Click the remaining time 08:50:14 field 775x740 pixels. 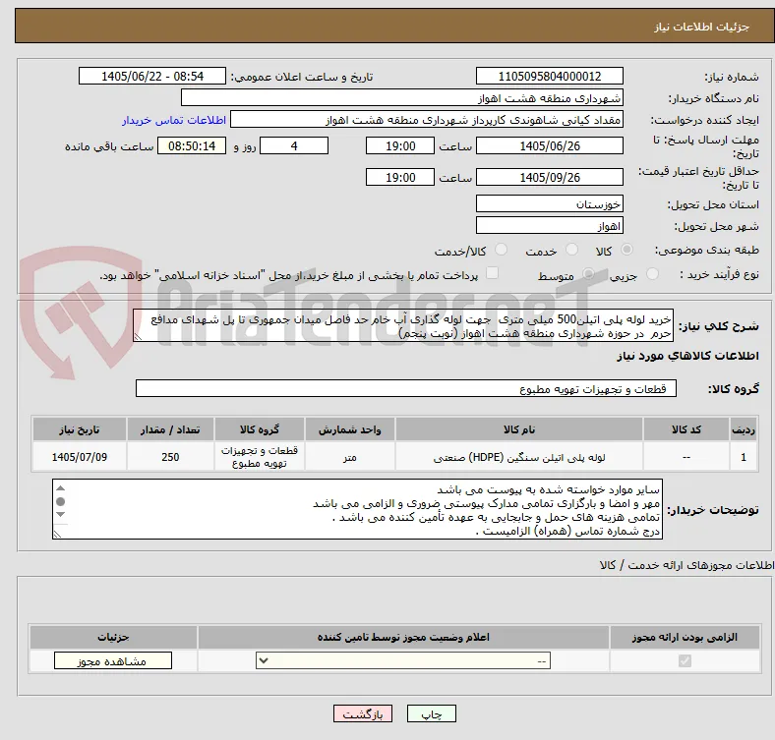click(x=192, y=145)
